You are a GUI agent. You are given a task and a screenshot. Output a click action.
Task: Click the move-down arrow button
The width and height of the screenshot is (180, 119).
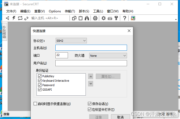coord(91,84)
